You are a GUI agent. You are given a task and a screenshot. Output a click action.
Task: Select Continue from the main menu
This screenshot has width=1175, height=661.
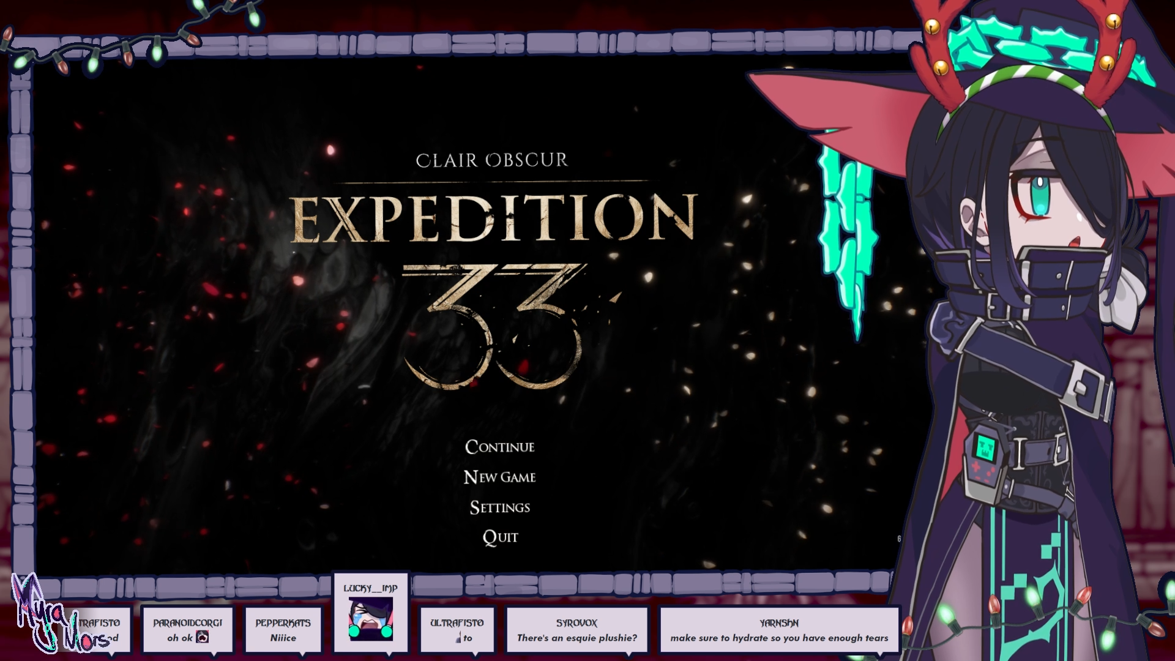pyautogui.click(x=499, y=447)
